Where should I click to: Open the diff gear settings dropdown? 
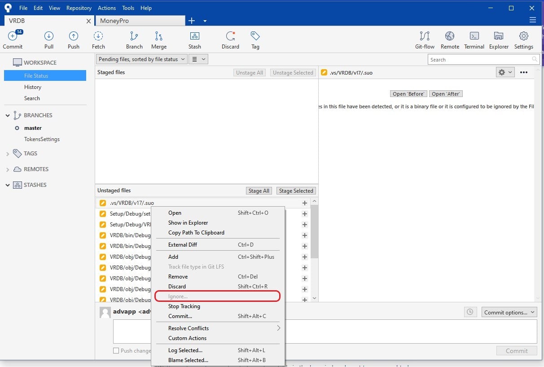pyautogui.click(x=505, y=72)
